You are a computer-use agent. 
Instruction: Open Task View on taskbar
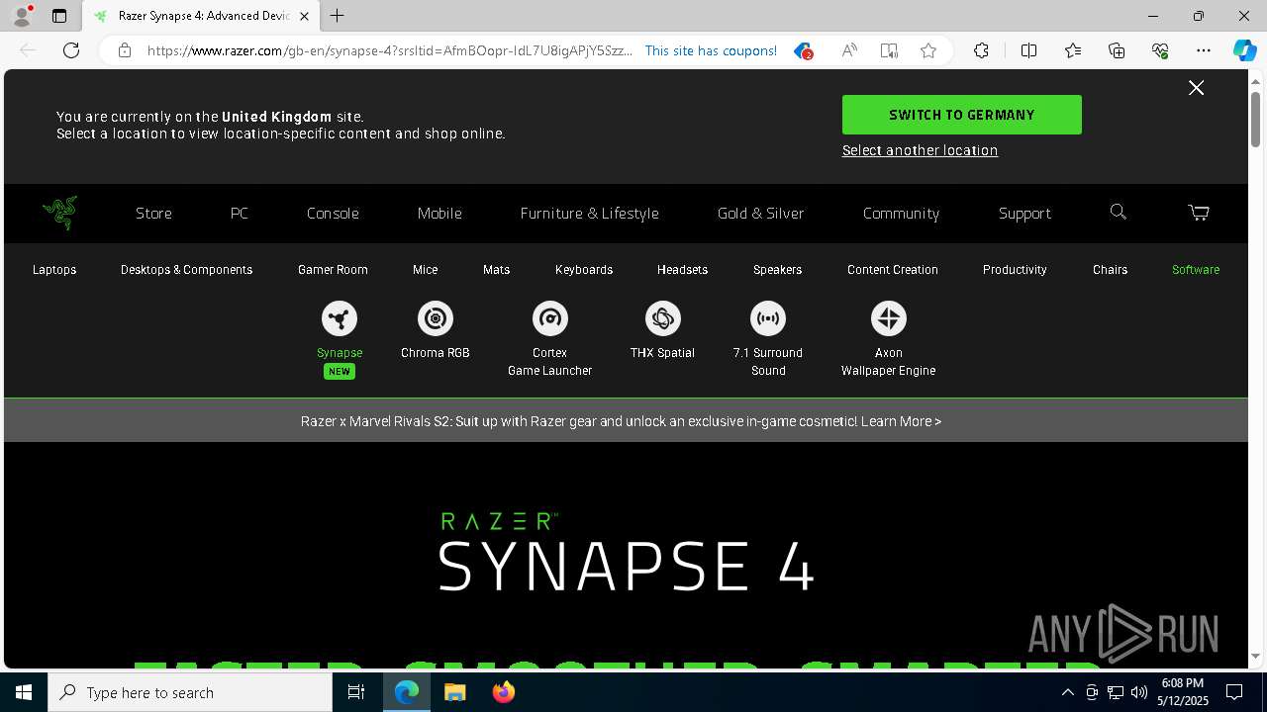point(356,692)
